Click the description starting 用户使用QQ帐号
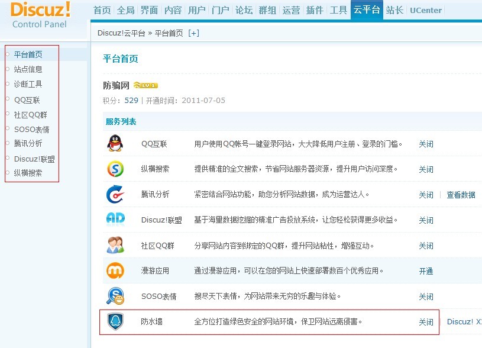This screenshot has width=482, height=348. [x=298, y=144]
